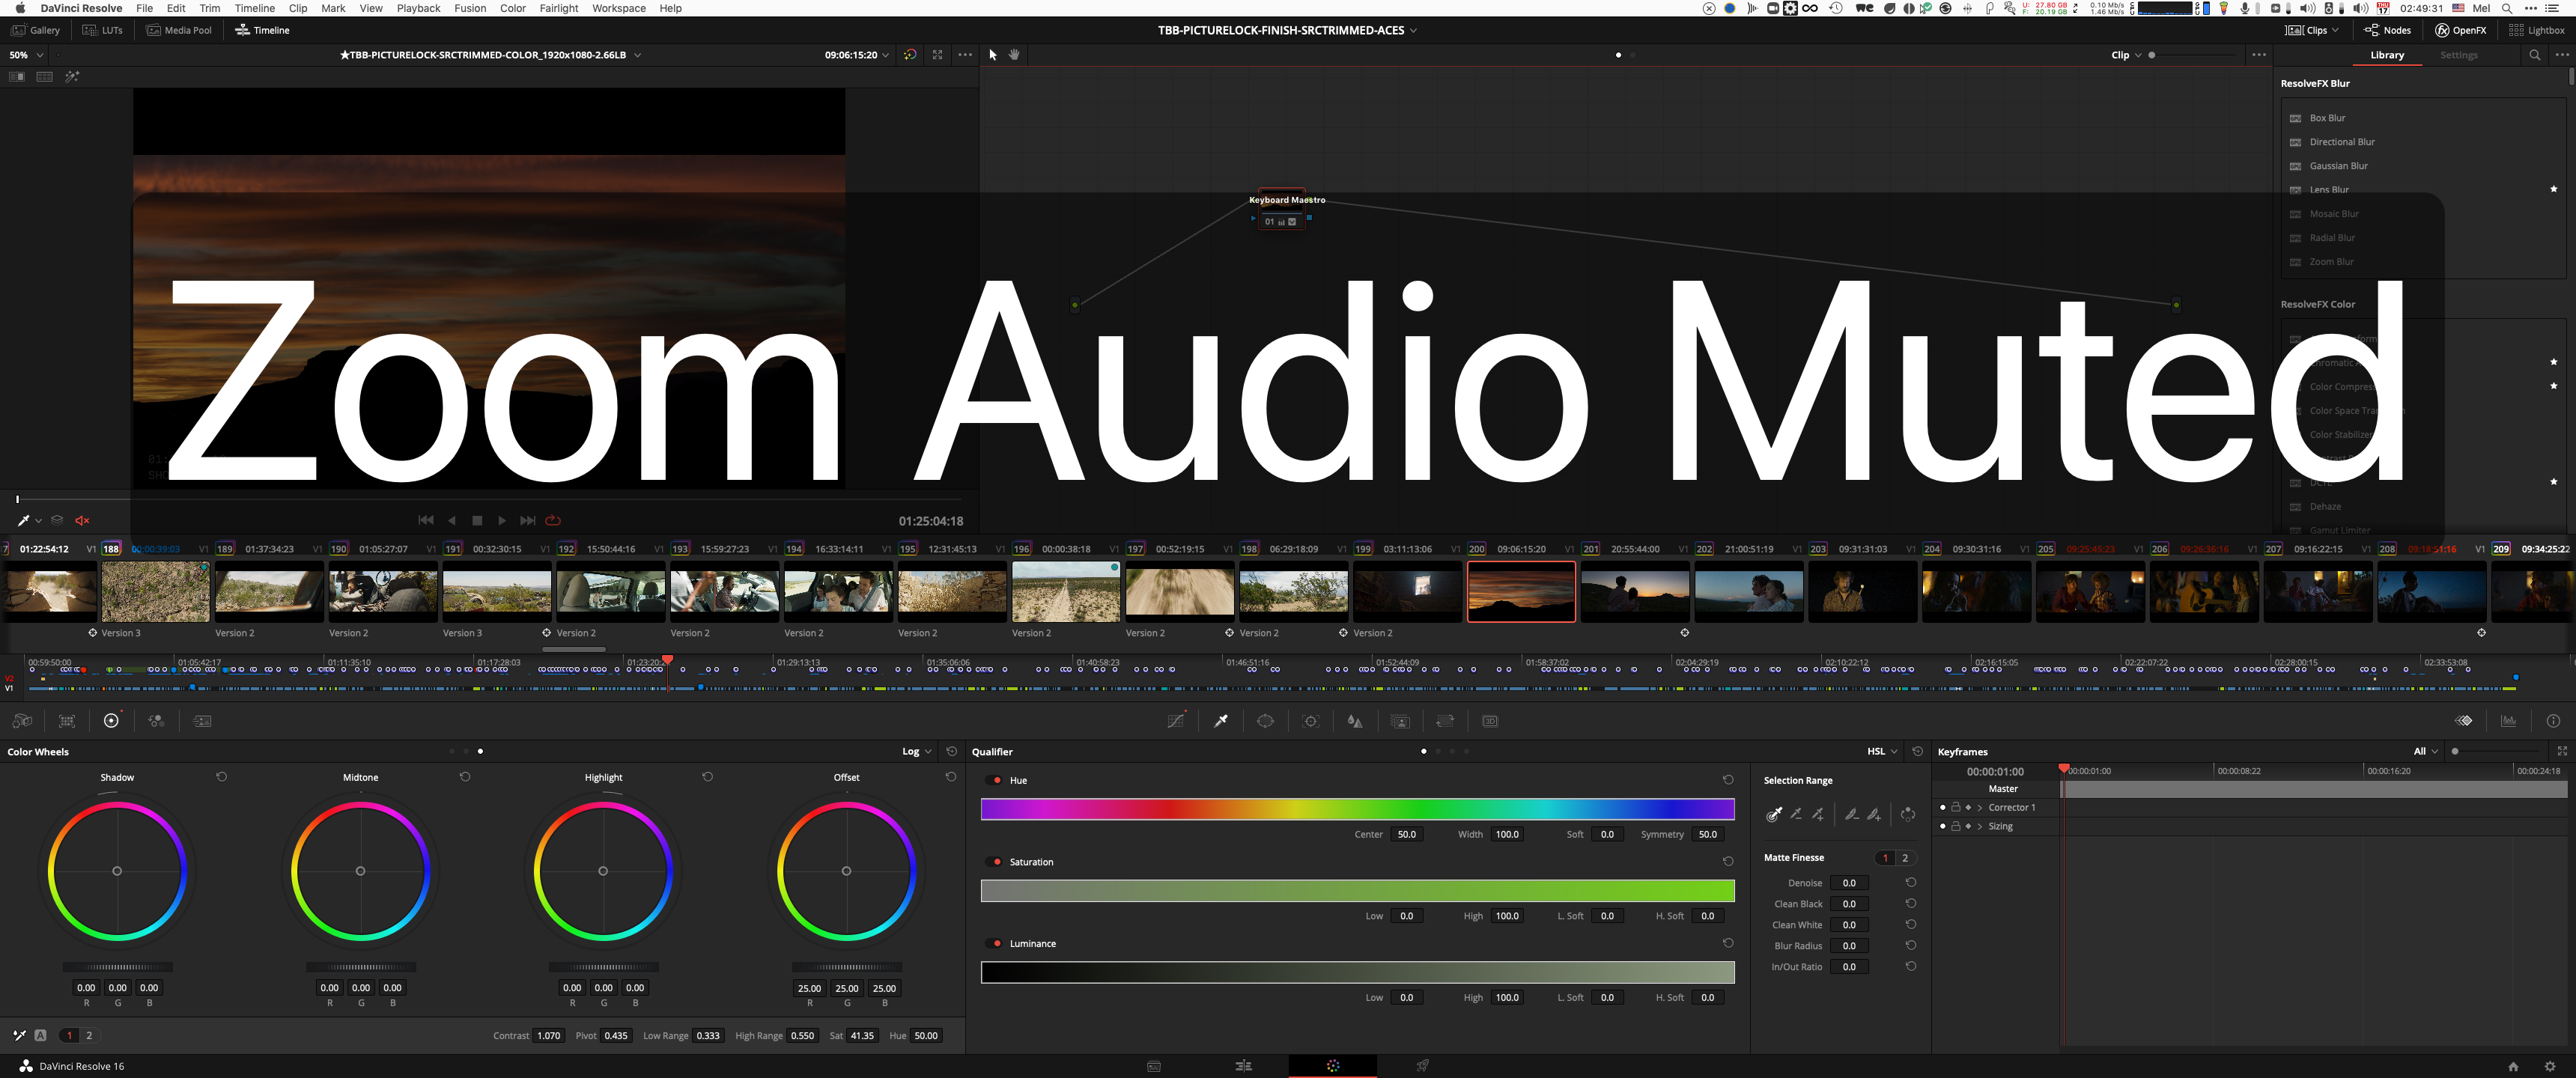The width and height of the screenshot is (2576, 1078).
Task: Open the 50% viewer zoom dropdown
Action: [26, 55]
